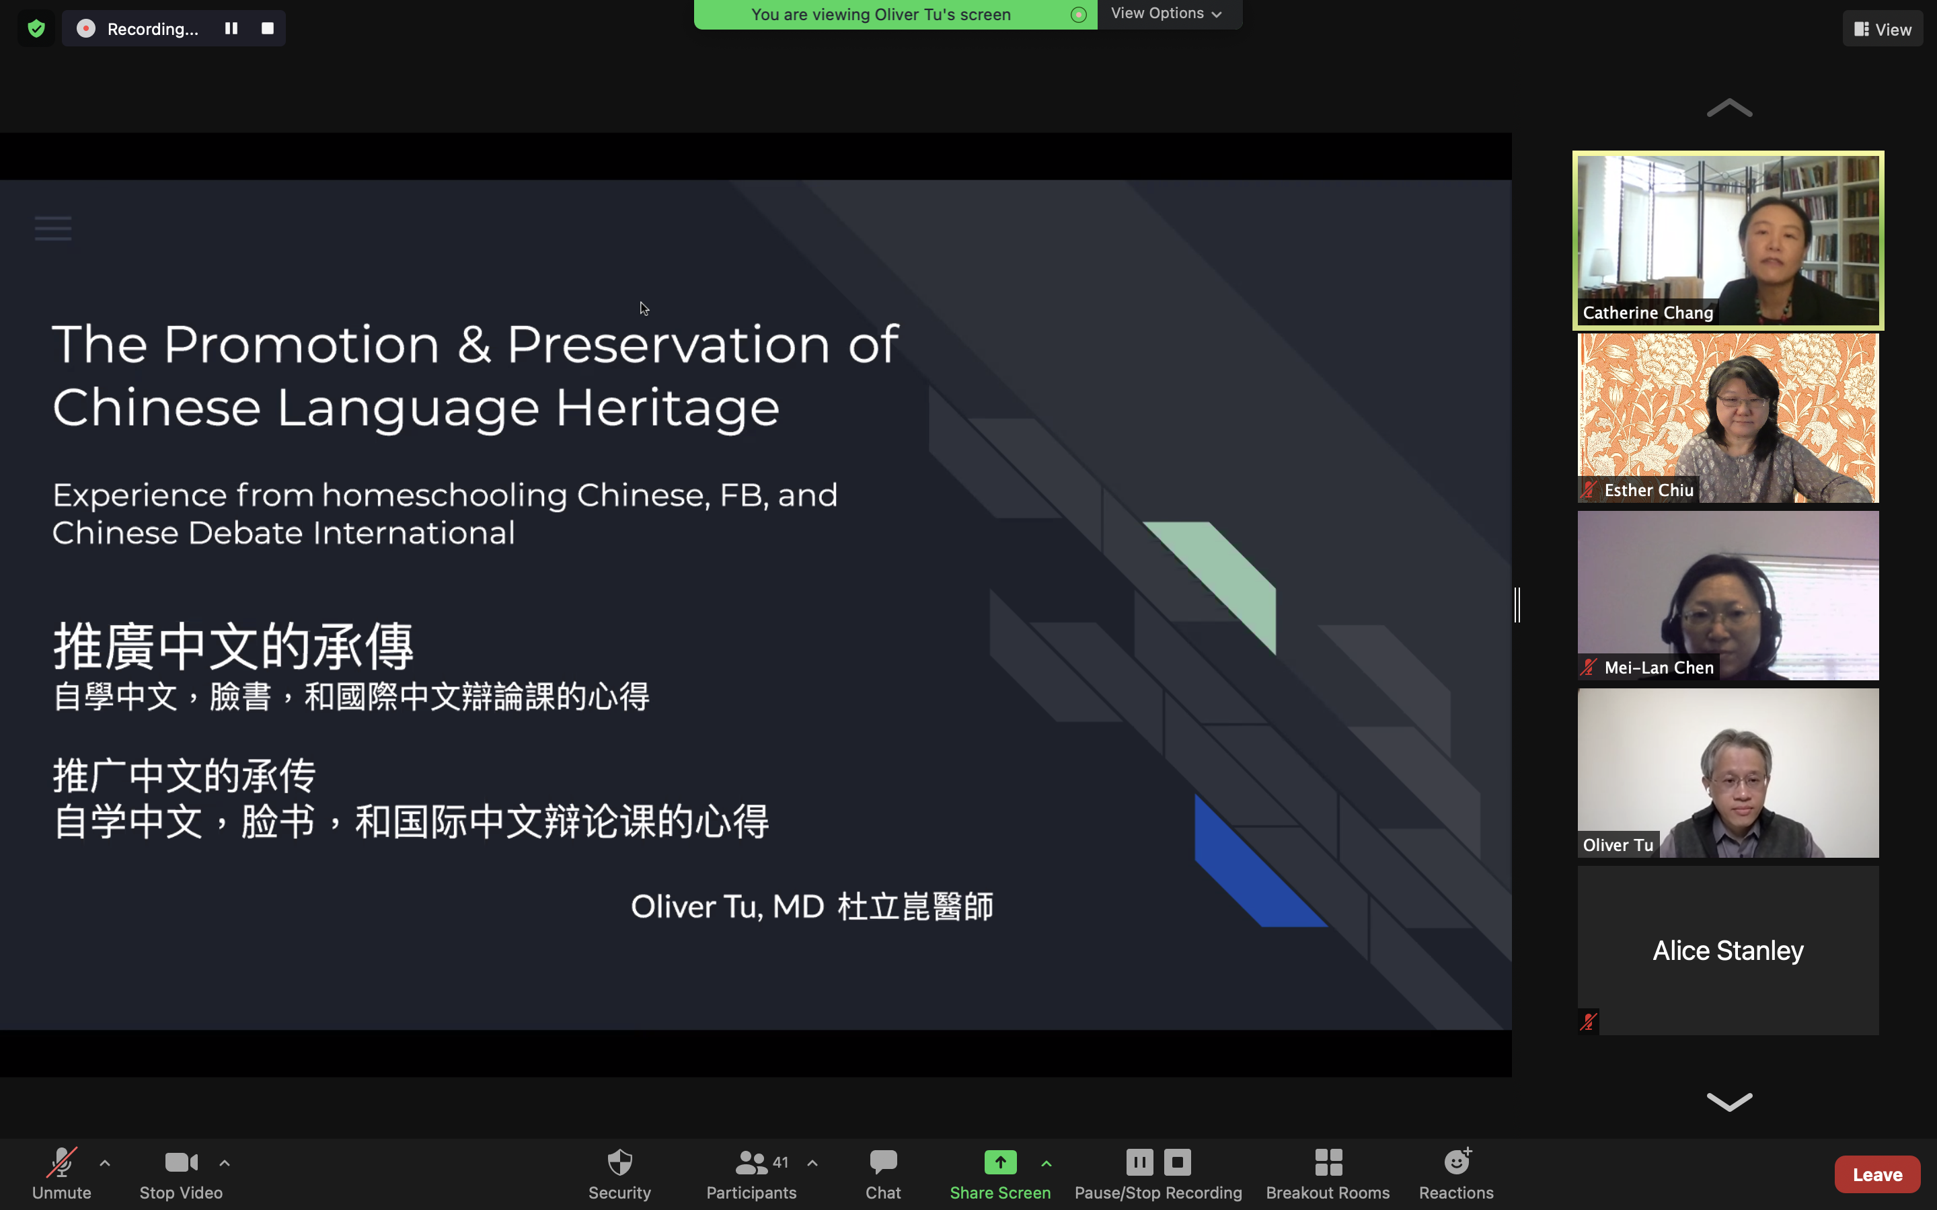This screenshot has height=1210, width=1937.
Task: Stop recording from top-left indicator
Action: (x=268, y=28)
